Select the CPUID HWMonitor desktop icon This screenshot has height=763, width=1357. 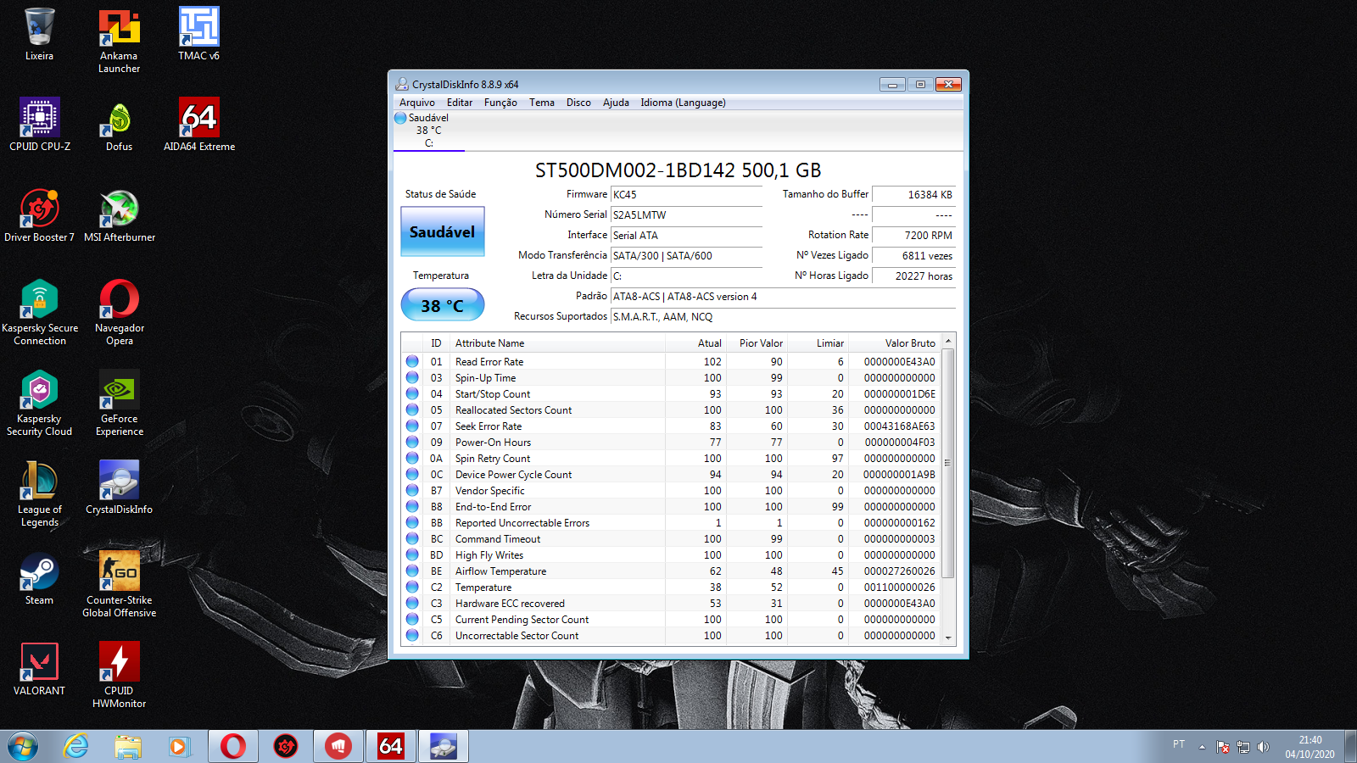[x=120, y=676]
